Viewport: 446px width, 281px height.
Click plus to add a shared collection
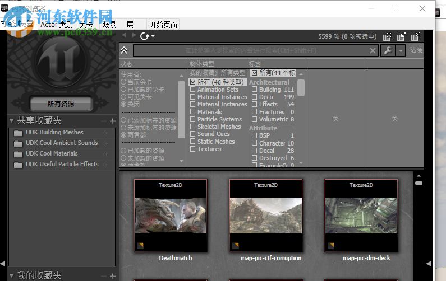pos(113,121)
